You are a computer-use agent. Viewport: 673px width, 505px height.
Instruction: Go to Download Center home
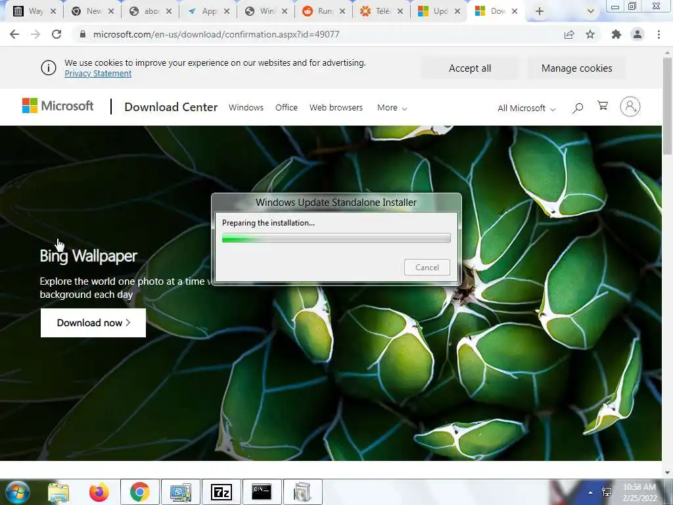tap(171, 107)
